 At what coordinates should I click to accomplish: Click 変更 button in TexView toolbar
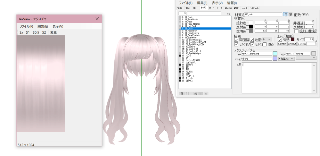click(x=53, y=32)
